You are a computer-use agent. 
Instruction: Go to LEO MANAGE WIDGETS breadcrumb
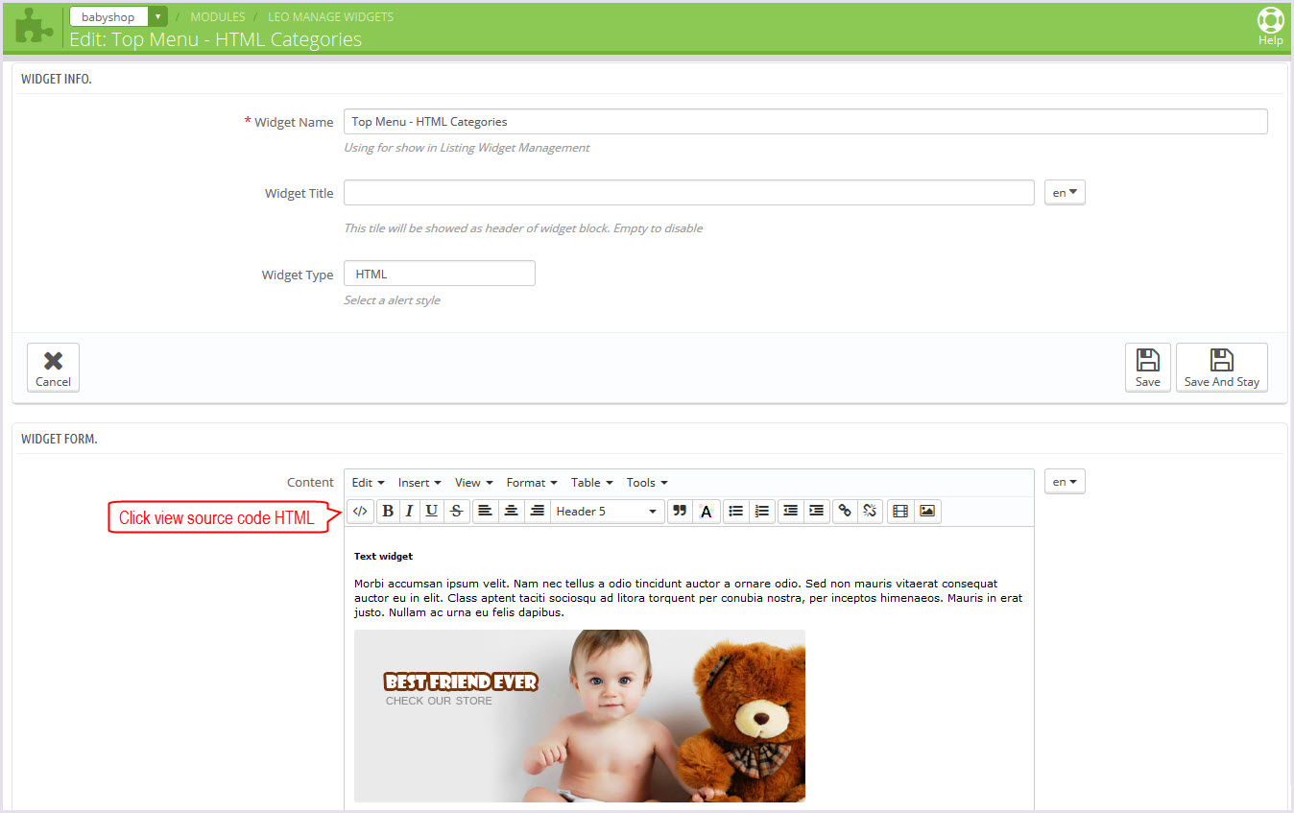coord(330,17)
